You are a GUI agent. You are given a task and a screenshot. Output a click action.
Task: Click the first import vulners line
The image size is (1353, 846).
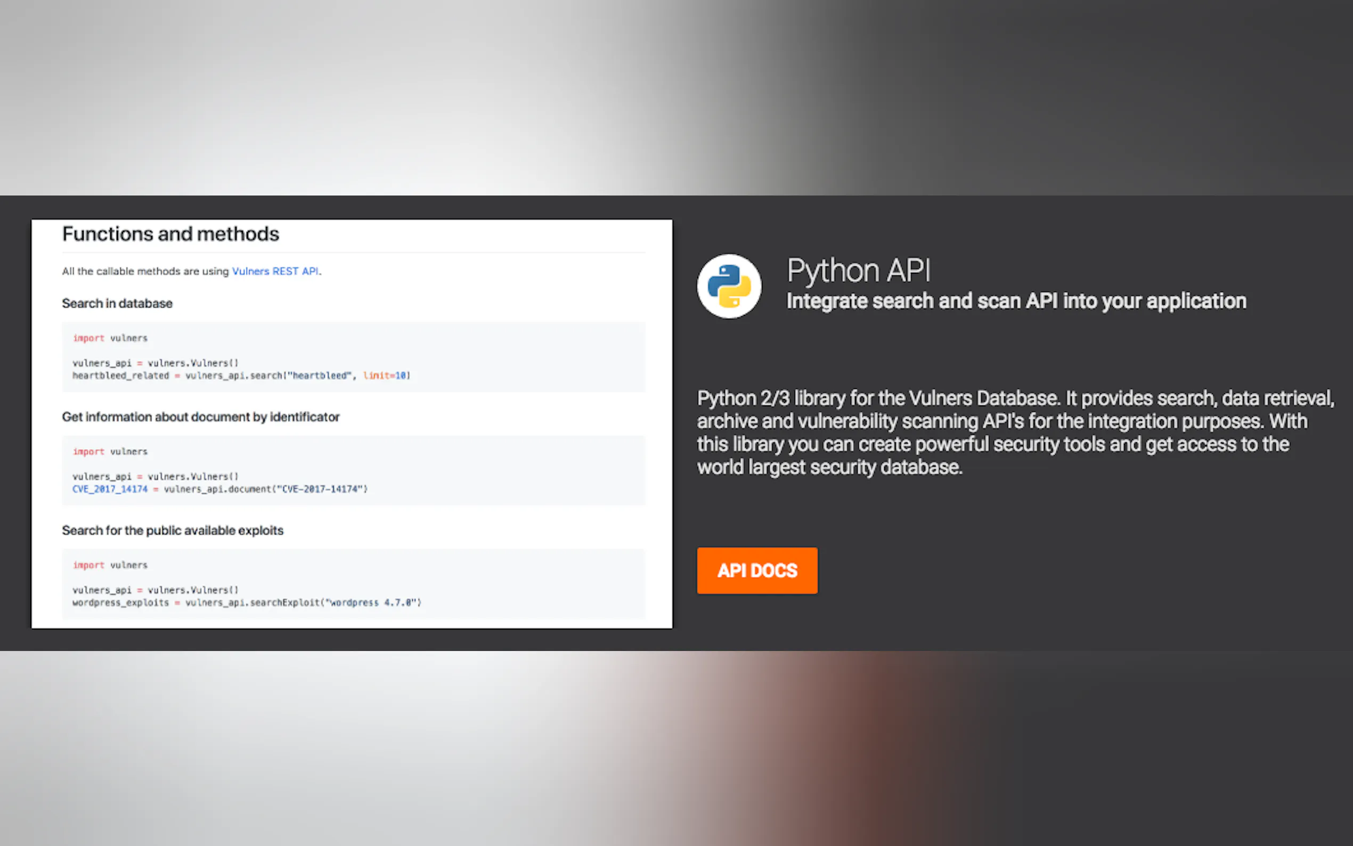[x=110, y=338]
